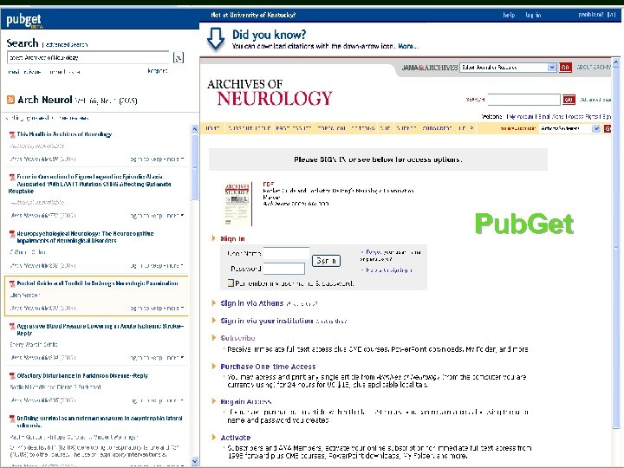Click the RSS feed icon beside Arch Neurol

10,100
